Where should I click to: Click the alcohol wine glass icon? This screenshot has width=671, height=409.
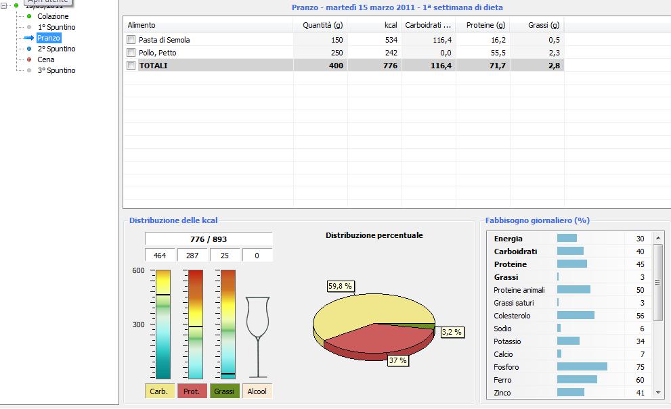tap(257, 337)
